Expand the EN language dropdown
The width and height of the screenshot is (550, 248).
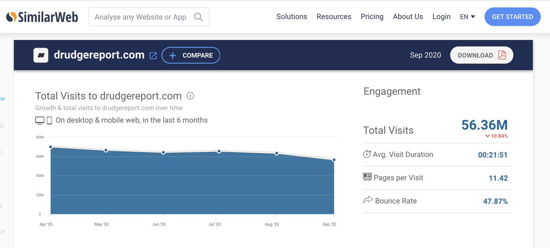coord(467,17)
